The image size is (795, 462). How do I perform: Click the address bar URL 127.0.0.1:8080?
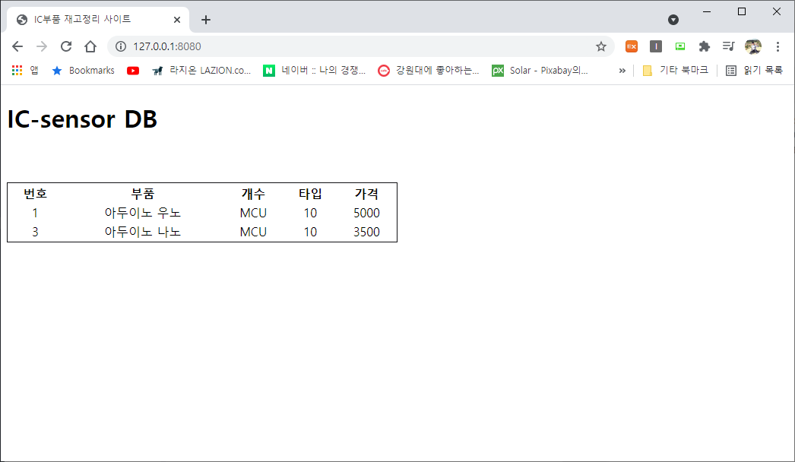[x=166, y=46]
